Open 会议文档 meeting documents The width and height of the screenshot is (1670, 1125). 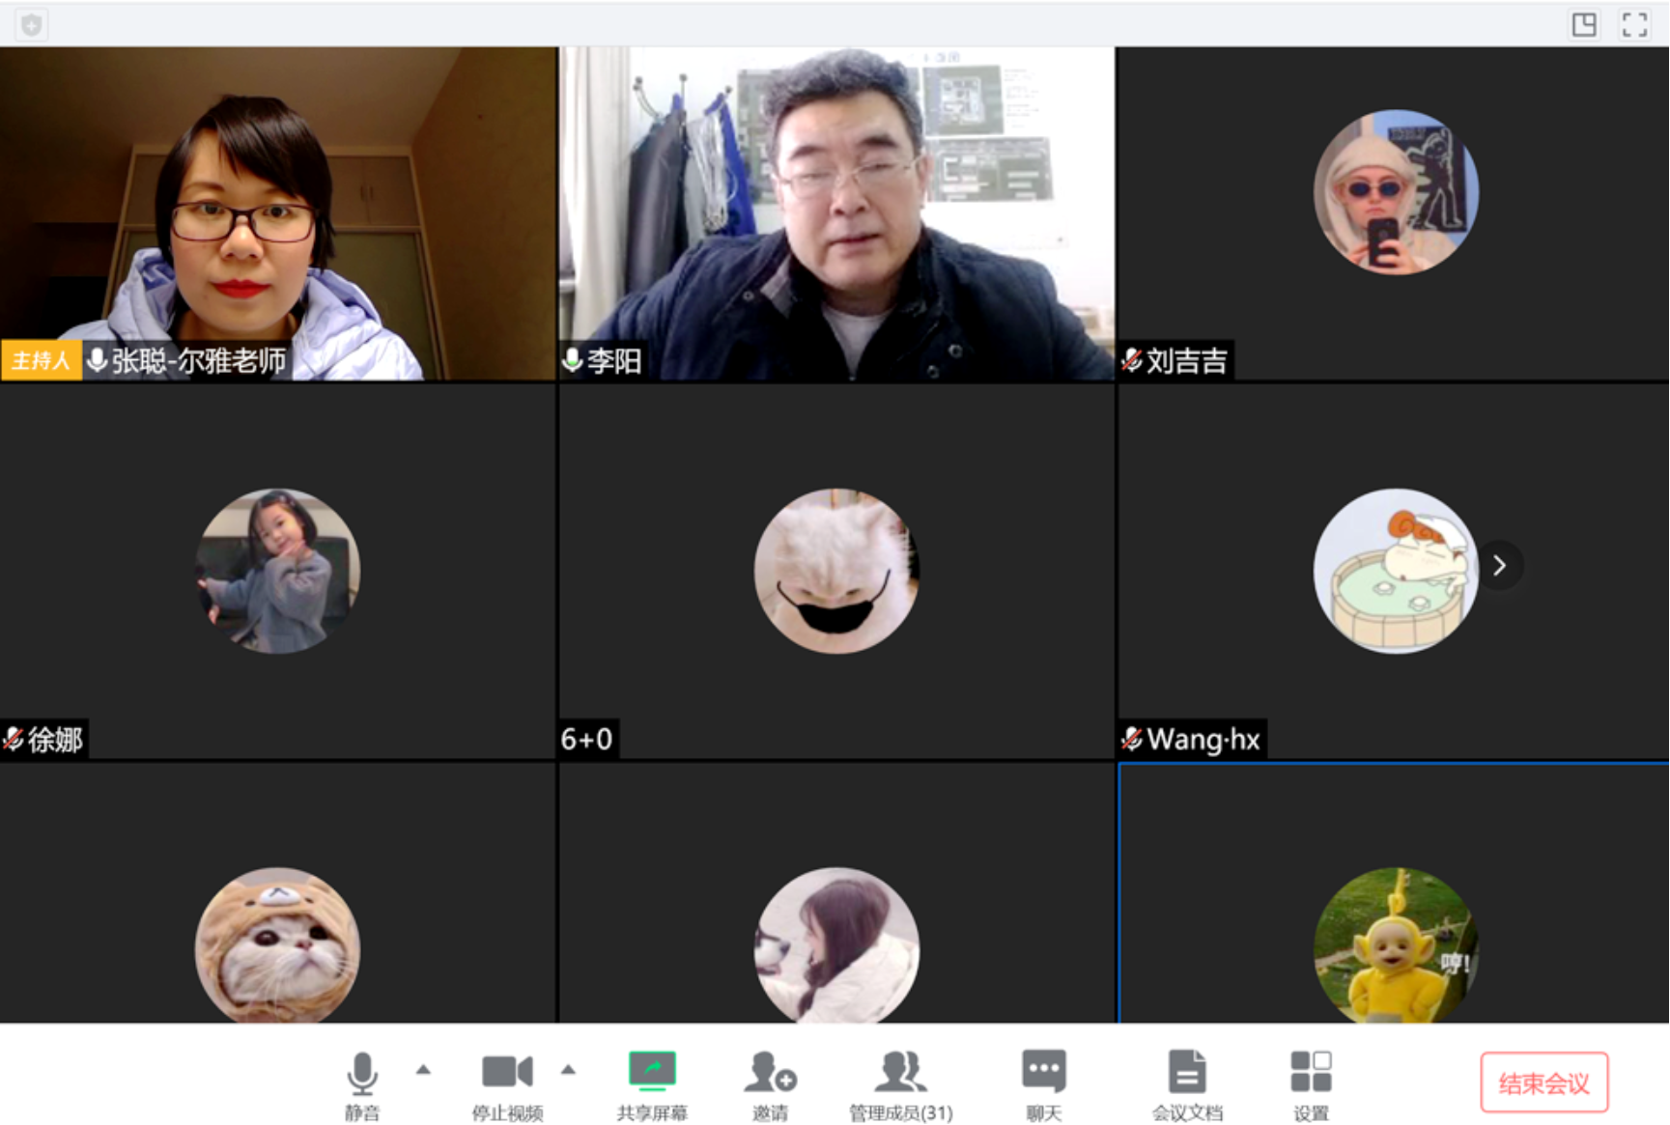1187,1084
